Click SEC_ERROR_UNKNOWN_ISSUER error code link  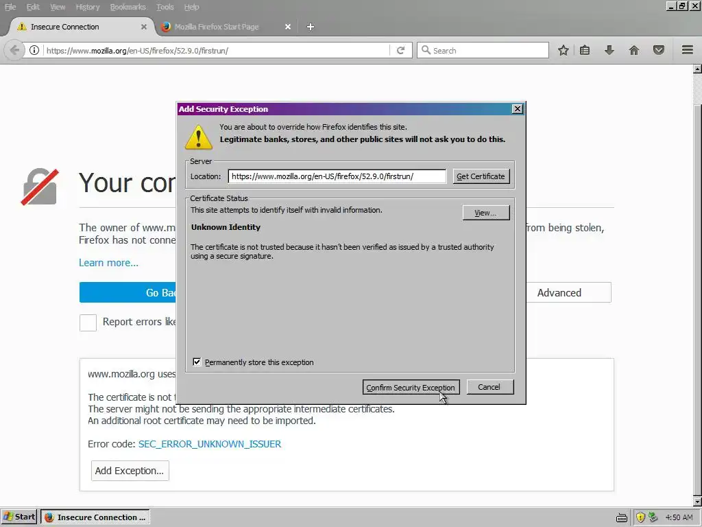point(210,444)
